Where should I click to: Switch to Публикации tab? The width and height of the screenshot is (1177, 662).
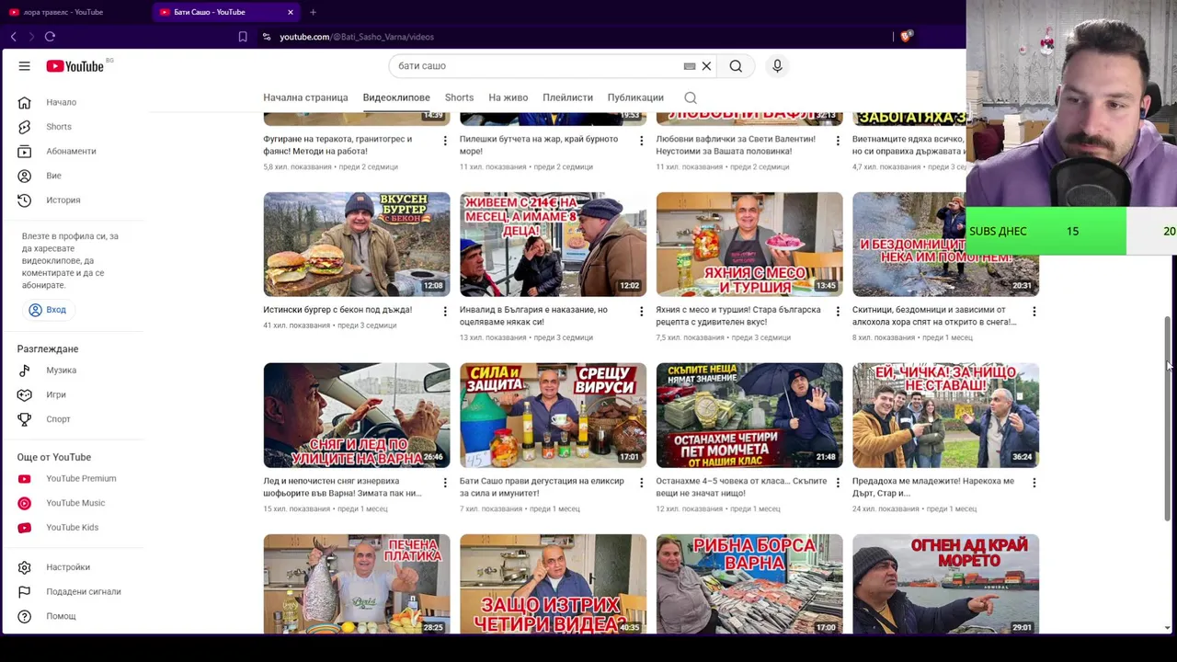point(635,97)
